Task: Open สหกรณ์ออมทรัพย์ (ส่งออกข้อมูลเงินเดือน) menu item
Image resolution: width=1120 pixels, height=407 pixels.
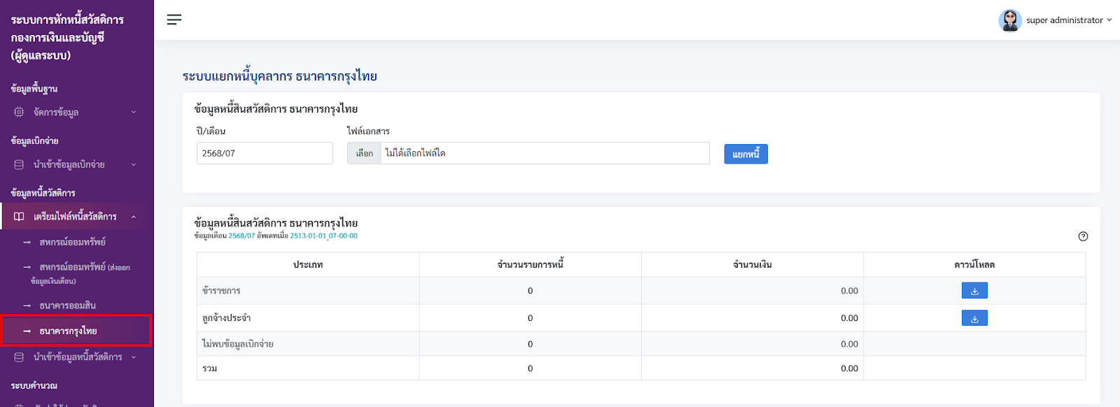Action: click(x=80, y=273)
